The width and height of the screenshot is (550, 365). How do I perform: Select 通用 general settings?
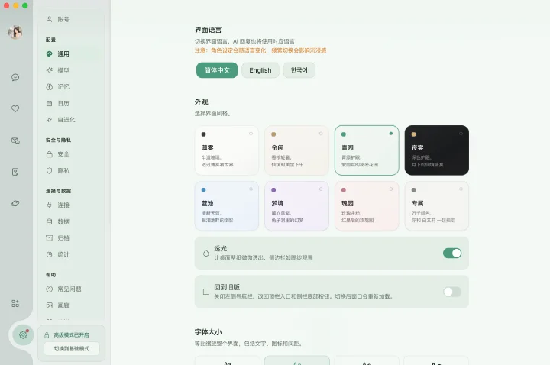pos(72,54)
